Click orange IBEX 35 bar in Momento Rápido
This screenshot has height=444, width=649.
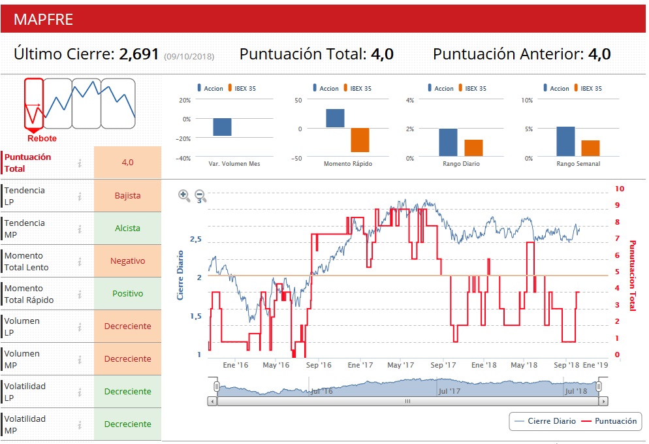(360, 140)
